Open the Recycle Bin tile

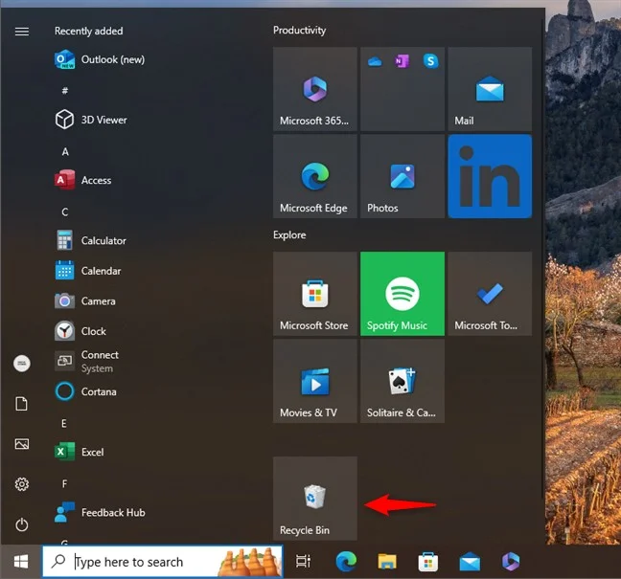315,499
